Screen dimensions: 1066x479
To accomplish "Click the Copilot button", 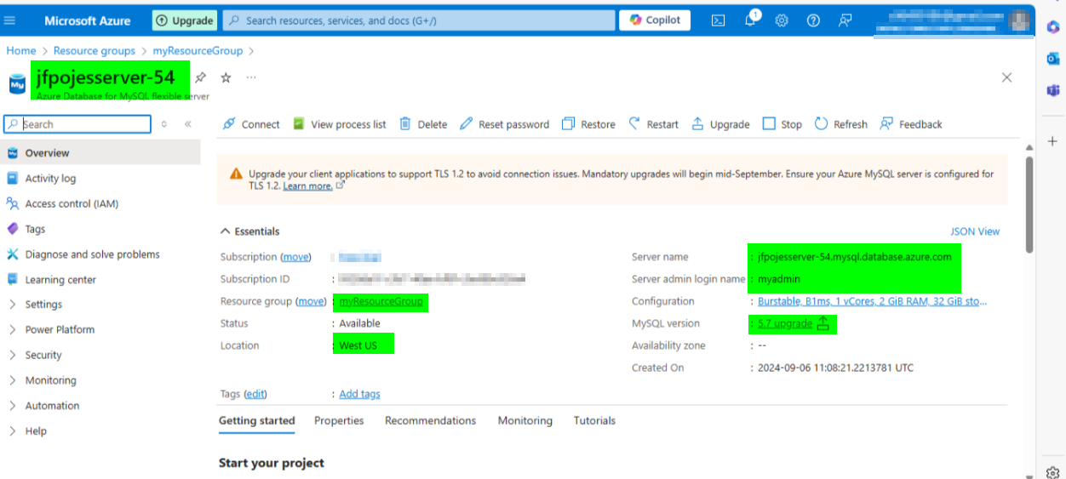I will (x=655, y=20).
